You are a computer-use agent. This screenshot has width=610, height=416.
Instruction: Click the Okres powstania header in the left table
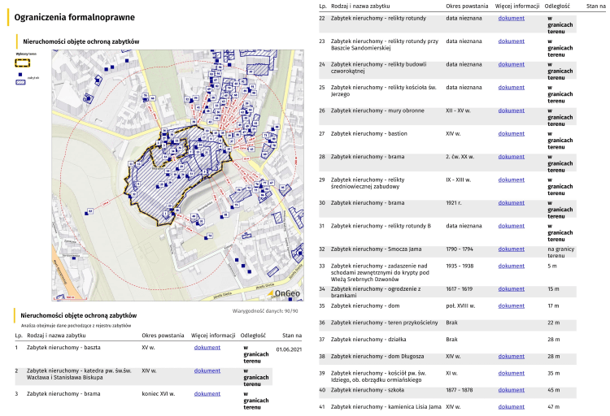(x=163, y=336)
